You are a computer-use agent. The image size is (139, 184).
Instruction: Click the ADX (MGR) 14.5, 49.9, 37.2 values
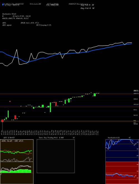point(29,23)
